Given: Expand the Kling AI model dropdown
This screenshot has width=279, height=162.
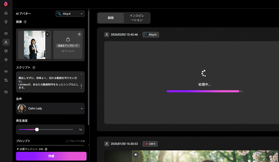Looking at the screenshot, I should (70, 14).
